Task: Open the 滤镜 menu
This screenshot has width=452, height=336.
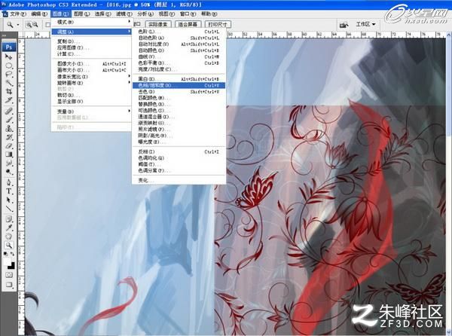Action: tap(124, 14)
